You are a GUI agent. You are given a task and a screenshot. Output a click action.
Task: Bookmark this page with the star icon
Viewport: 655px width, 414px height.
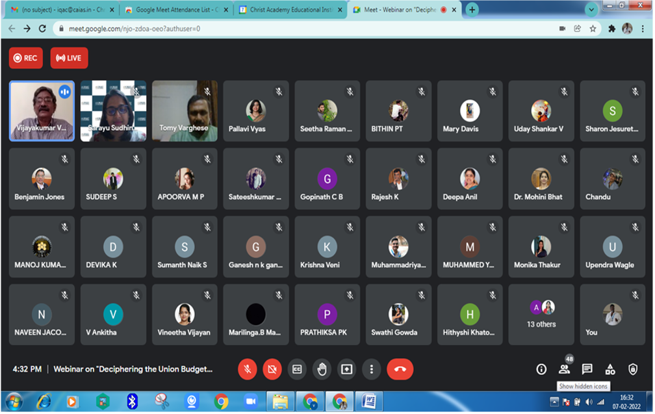tap(593, 29)
